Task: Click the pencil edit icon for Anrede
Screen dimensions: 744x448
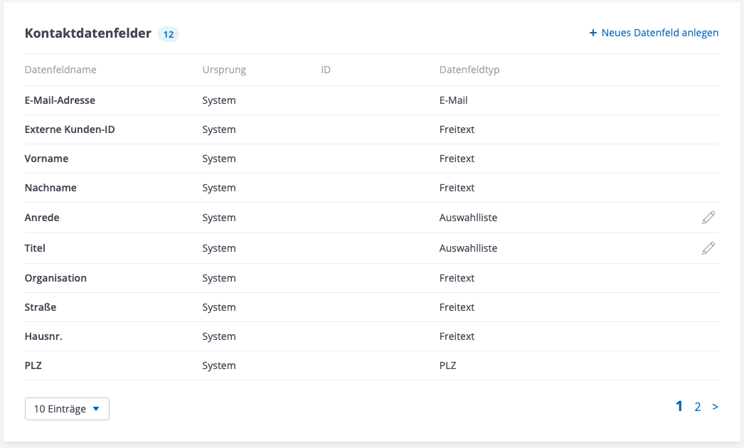Action: [708, 218]
